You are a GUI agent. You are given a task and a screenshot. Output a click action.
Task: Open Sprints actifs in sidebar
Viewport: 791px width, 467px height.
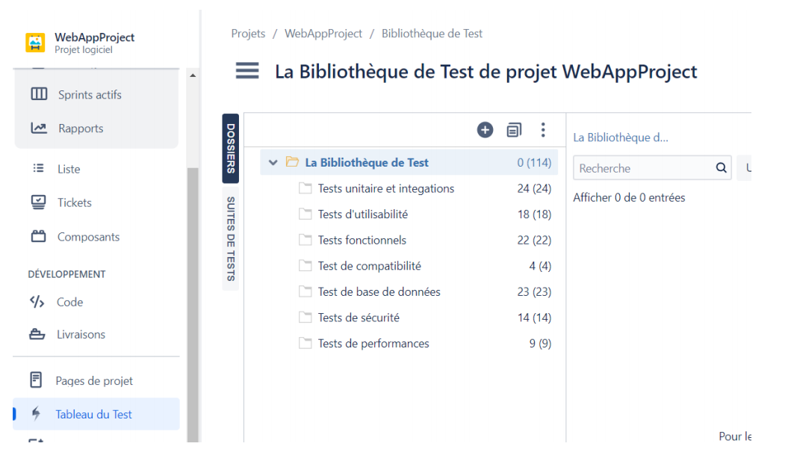pos(89,95)
